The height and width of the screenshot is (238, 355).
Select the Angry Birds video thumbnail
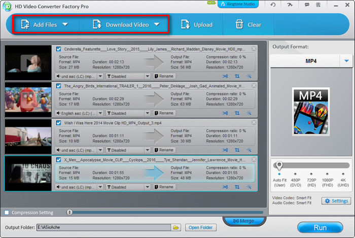28,99
